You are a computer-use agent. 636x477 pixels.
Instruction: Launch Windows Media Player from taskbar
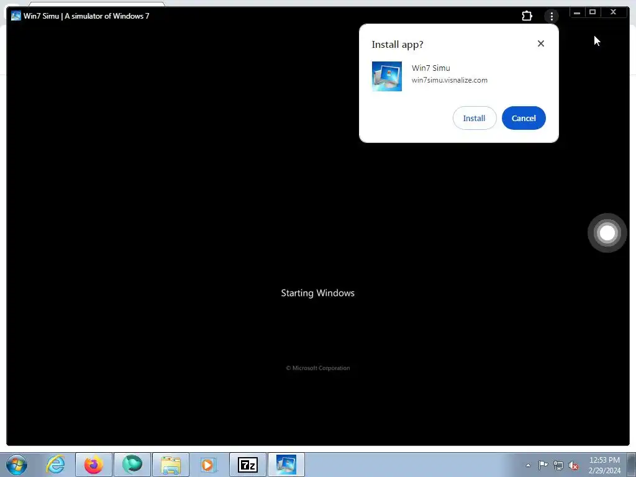(x=209, y=465)
